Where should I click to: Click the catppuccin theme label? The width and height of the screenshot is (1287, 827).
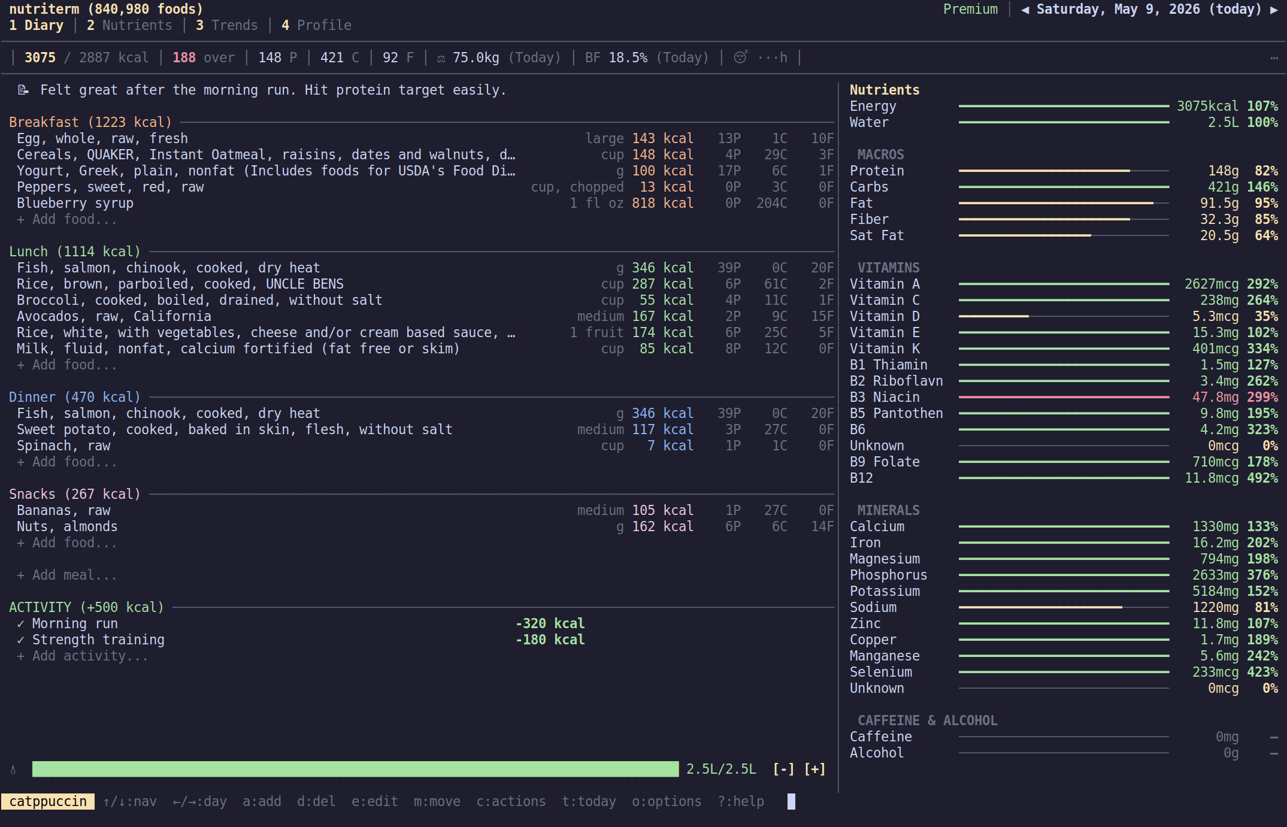tap(48, 802)
